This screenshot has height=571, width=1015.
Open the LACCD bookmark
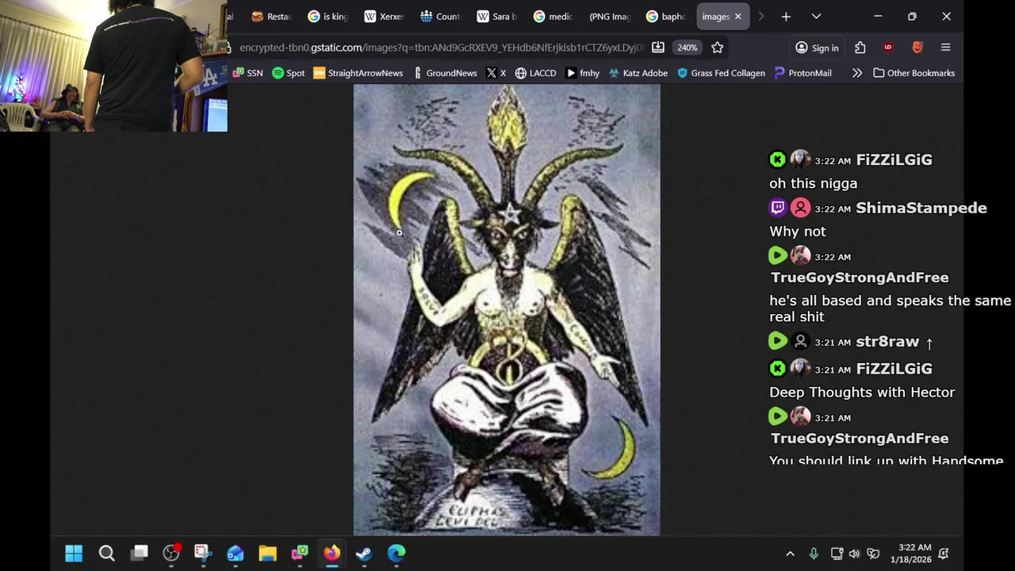[x=535, y=73]
